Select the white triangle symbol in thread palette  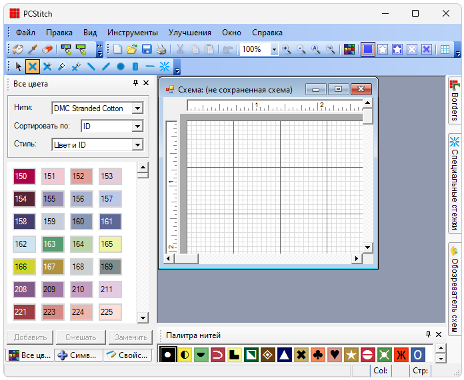coord(285,354)
